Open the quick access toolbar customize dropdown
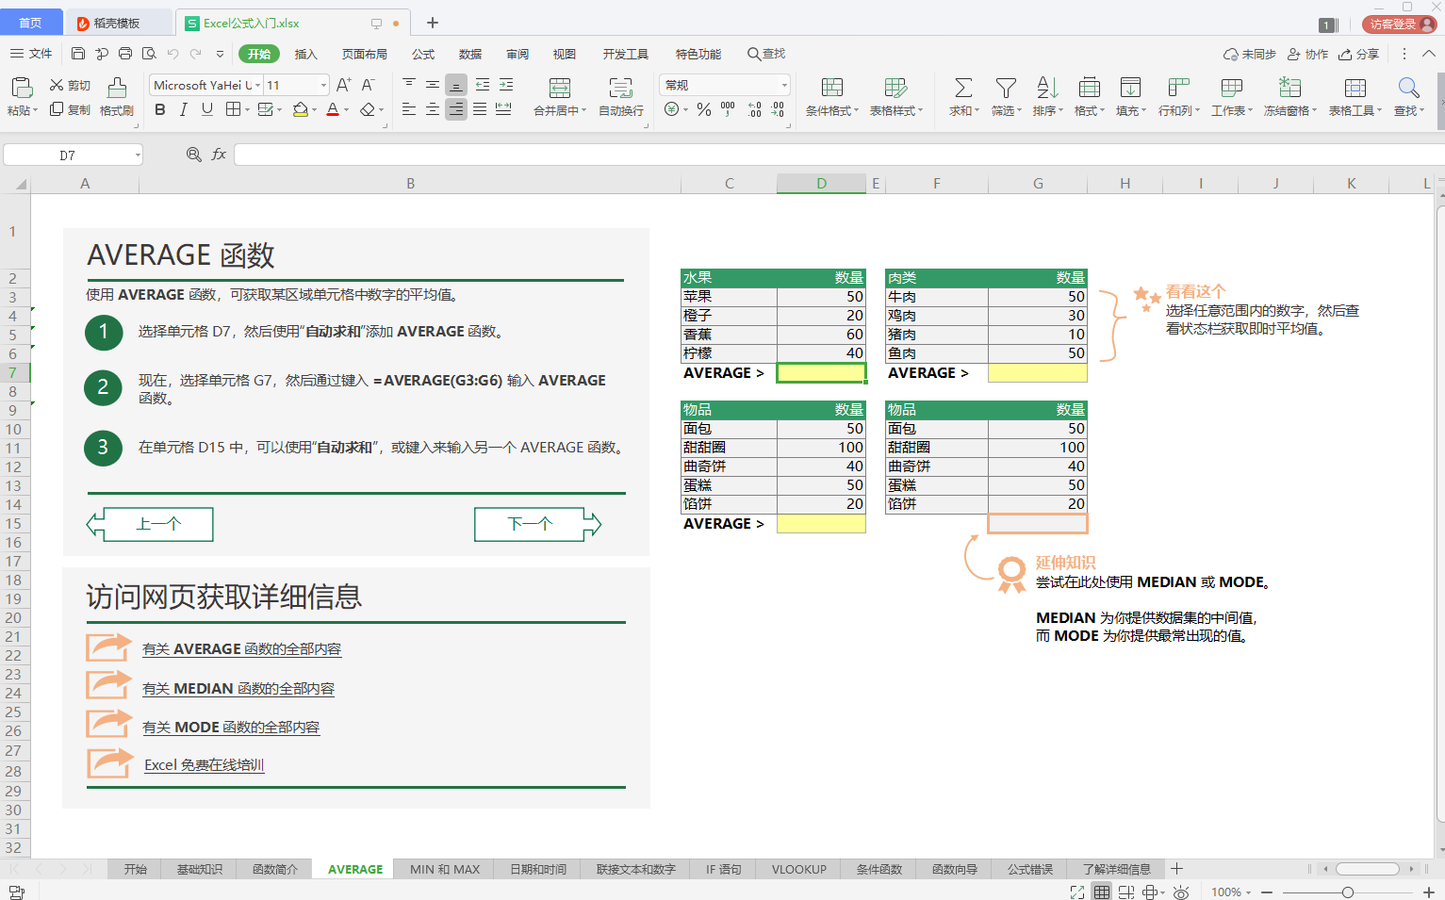 [x=220, y=54]
